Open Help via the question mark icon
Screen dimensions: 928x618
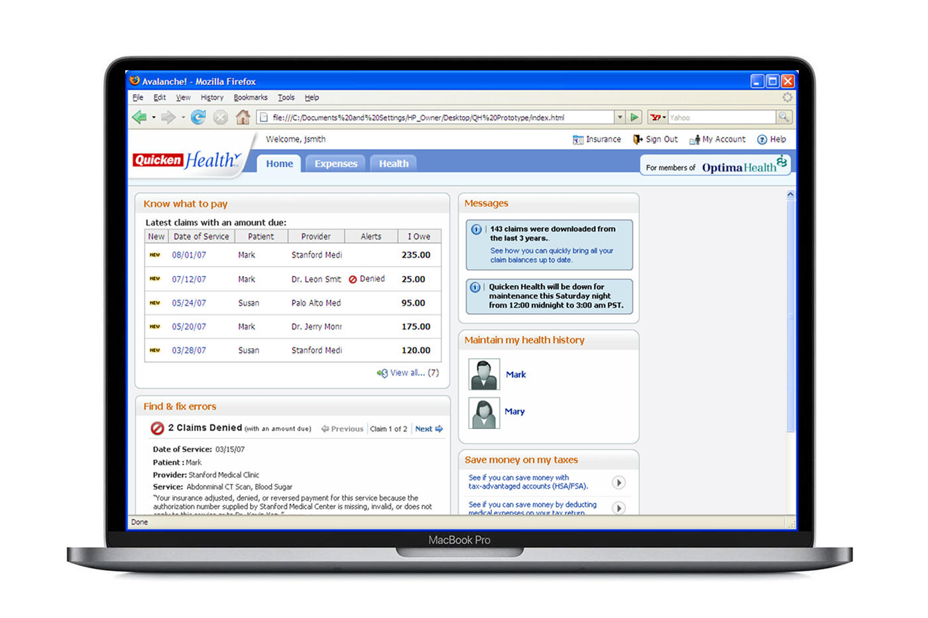762,140
